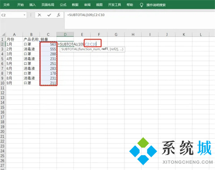
Task: Click cell C1 containing 销量
Action: pos(48,39)
